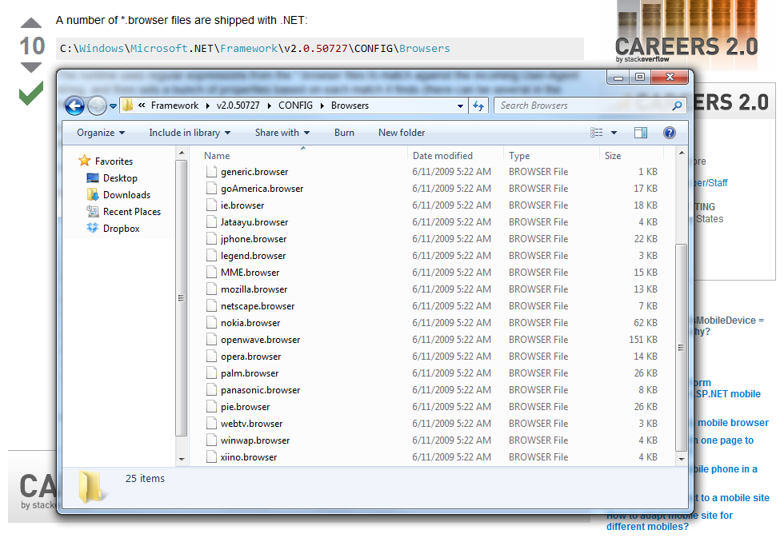Image resolution: width=784 pixels, height=538 pixels.
Task: Open Dropbox from the Favorites list
Action: coord(121,229)
